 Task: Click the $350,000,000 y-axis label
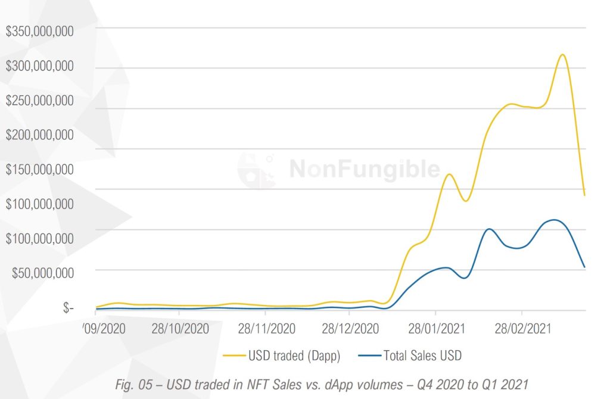click(x=39, y=32)
